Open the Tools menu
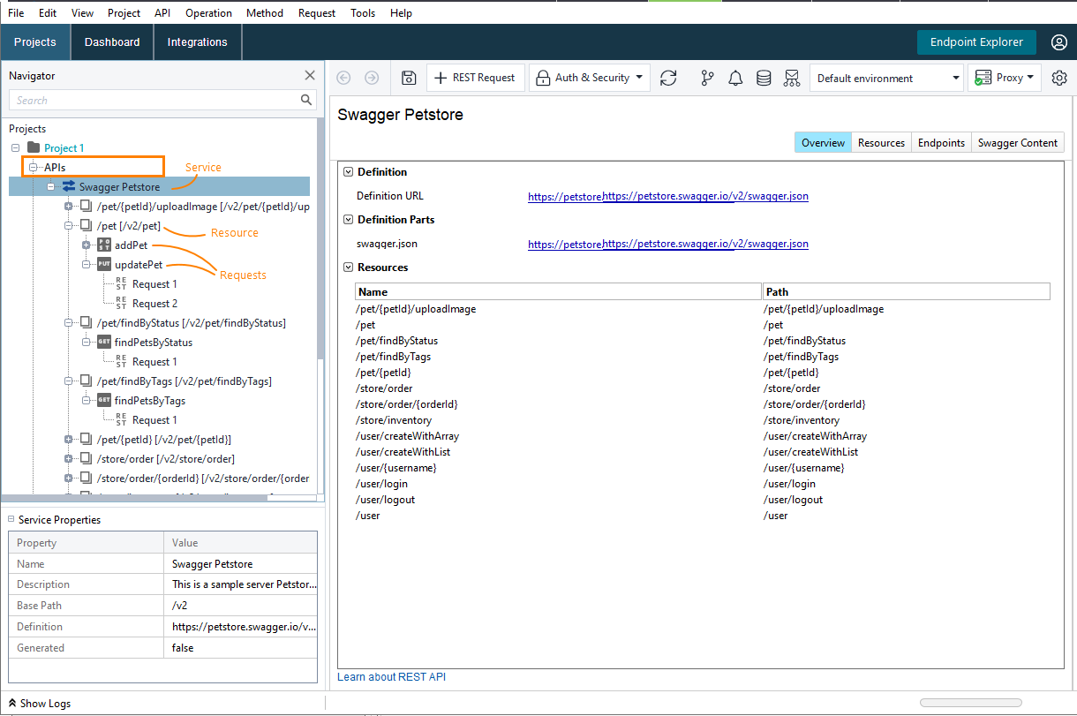 coord(363,13)
